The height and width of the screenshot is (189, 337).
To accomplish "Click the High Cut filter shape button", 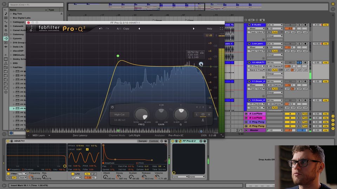I will point(119,115).
